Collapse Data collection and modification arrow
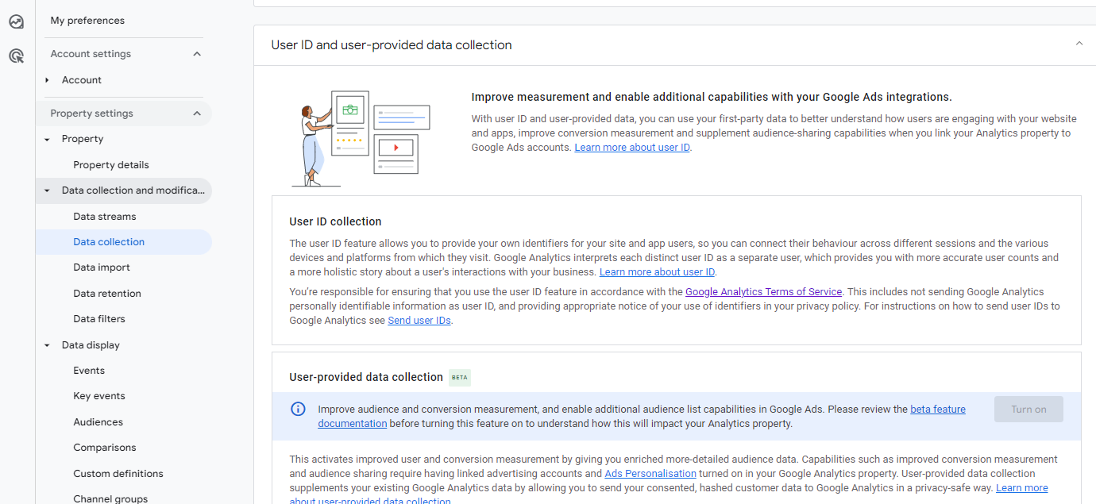Viewport: 1096px width, 504px height. 48,190
